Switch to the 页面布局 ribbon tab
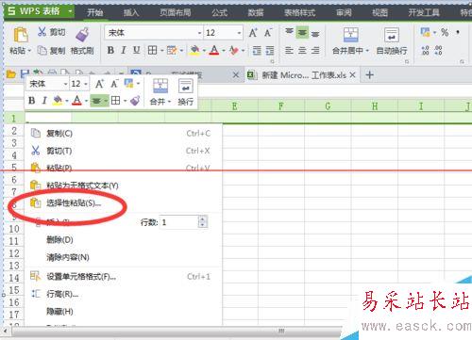472x340 pixels. pyautogui.click(x=176, y=12)
